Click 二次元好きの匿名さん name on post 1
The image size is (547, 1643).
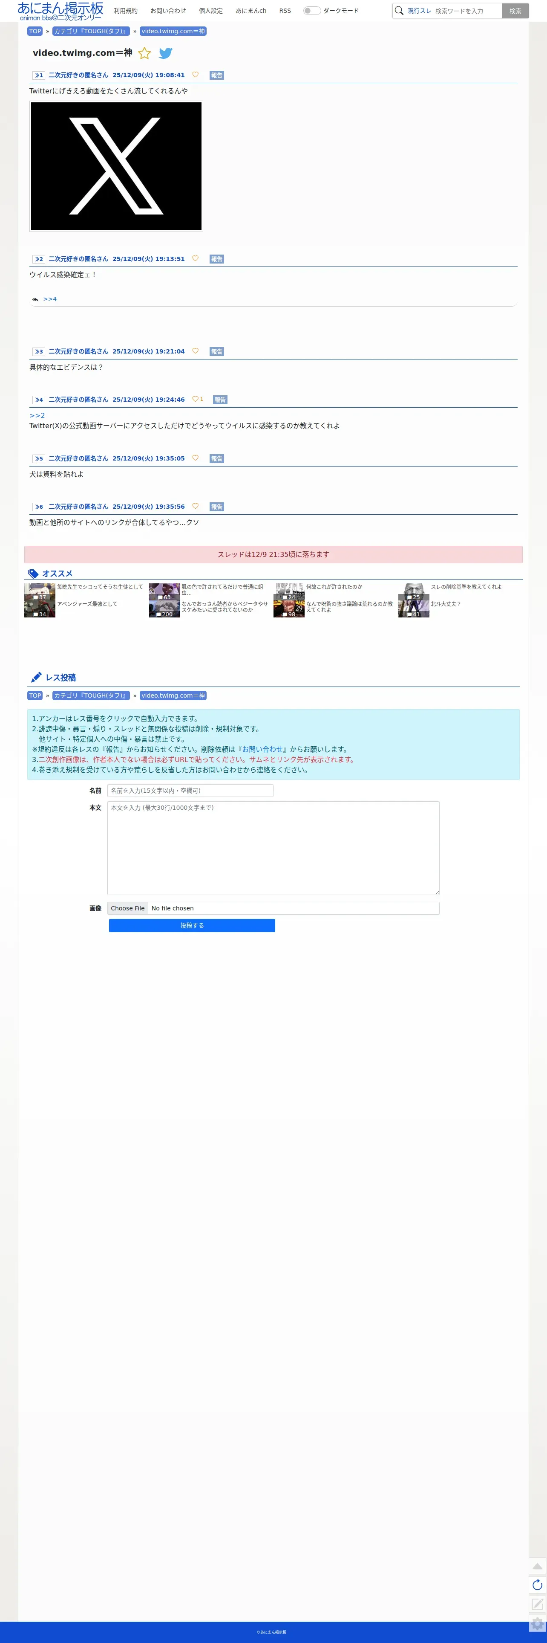78,75
